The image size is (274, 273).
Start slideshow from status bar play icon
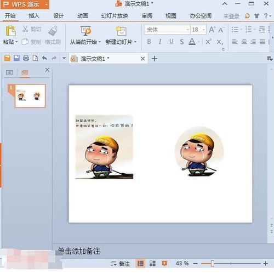click(x=164, y=263)
